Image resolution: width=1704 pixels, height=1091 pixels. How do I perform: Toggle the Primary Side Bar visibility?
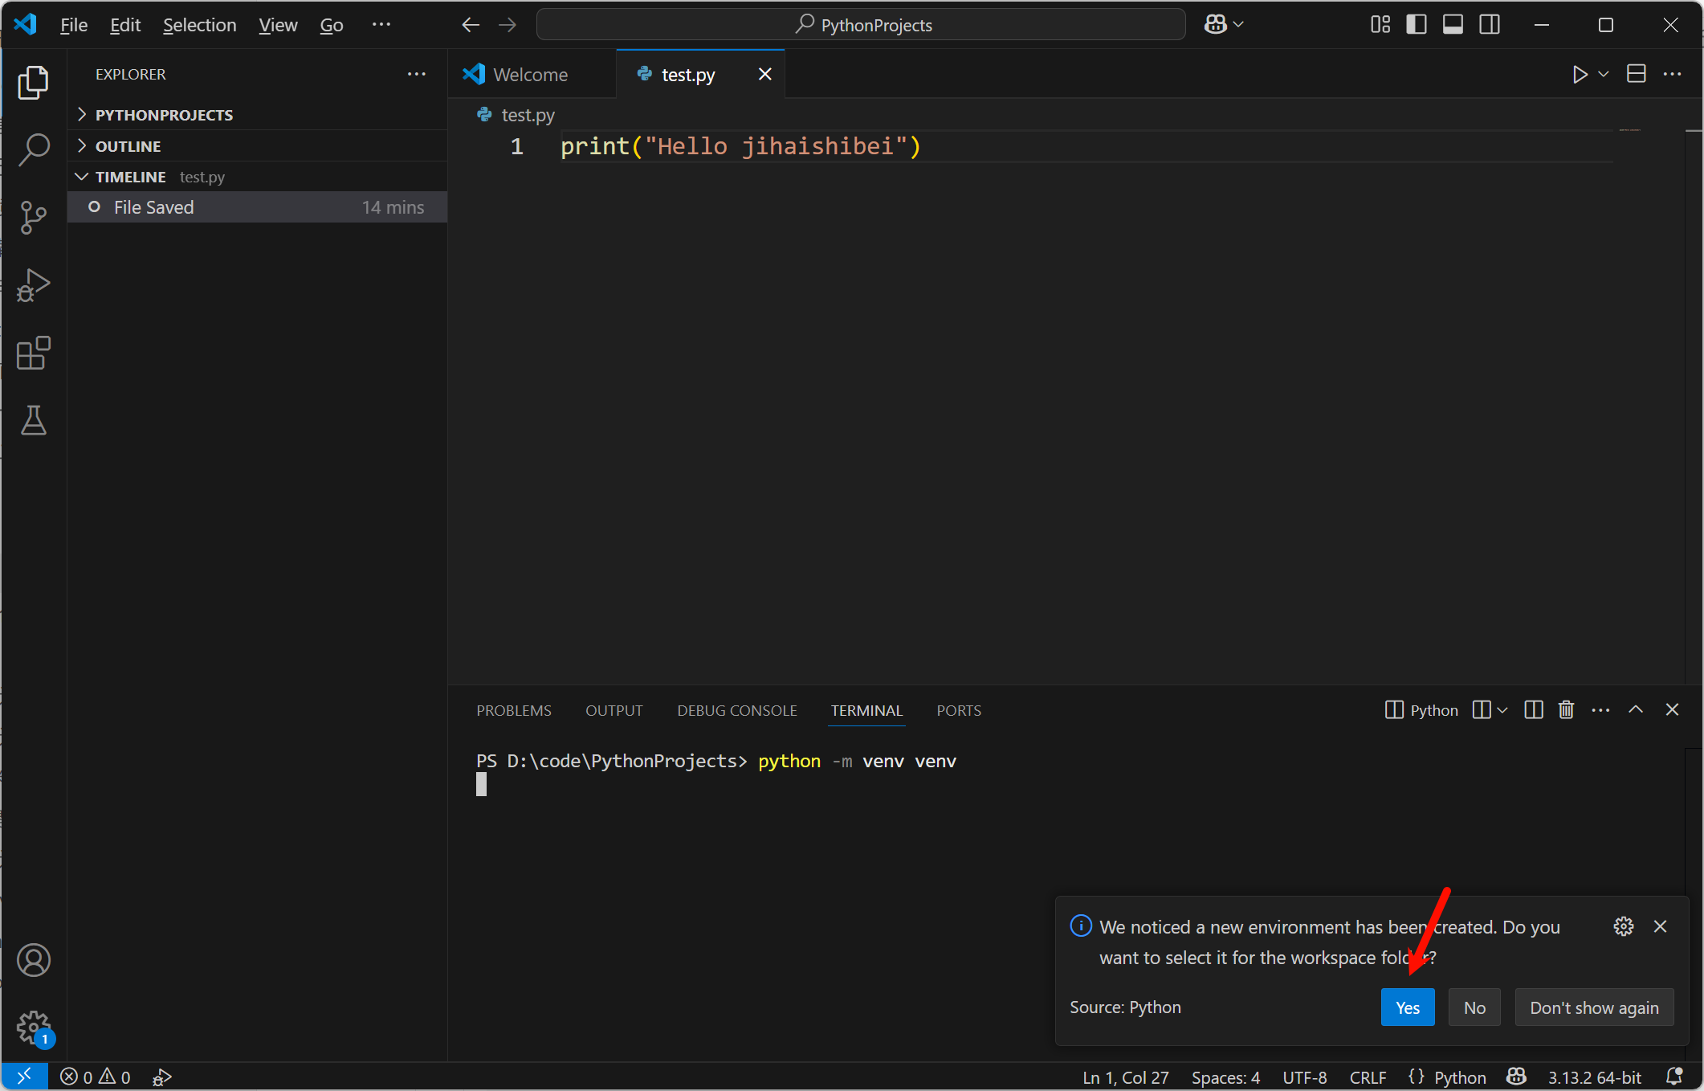click(x=1416, y=24)
